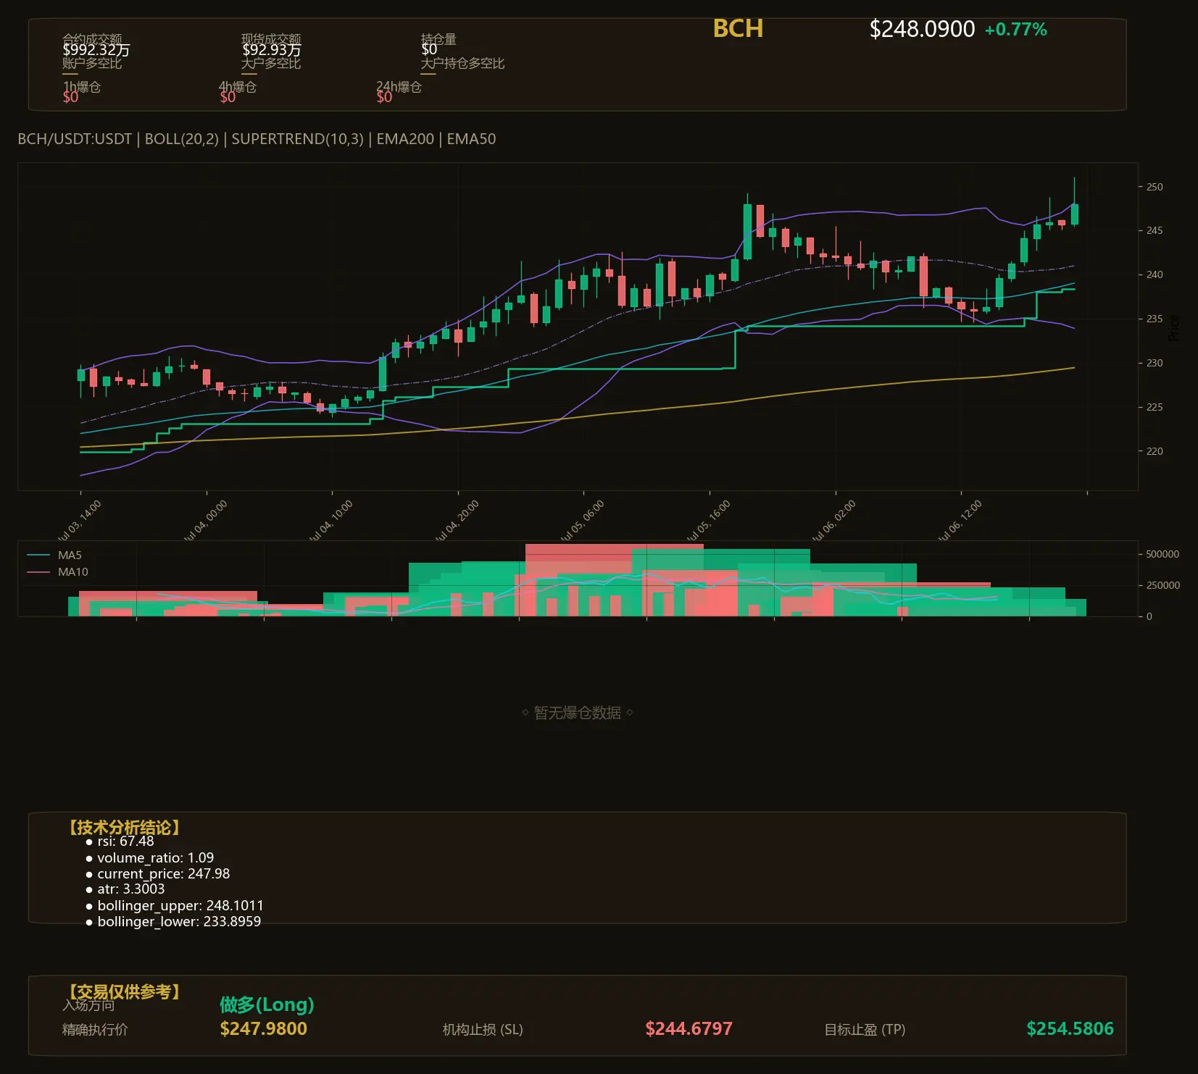The height and width of the screenshot is (1074, 1198).
Task: Select the $248.0900 current price
Action: [922, 29]
